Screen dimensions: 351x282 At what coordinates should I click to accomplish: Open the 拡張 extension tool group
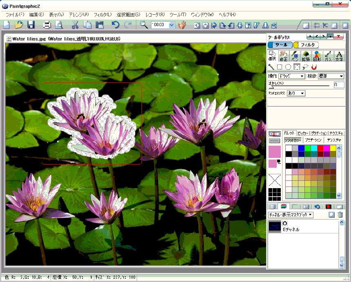pos(306,56)
